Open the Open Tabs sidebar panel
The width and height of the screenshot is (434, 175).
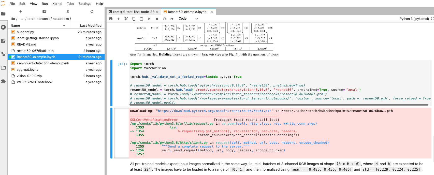click(x=3, y=68)
